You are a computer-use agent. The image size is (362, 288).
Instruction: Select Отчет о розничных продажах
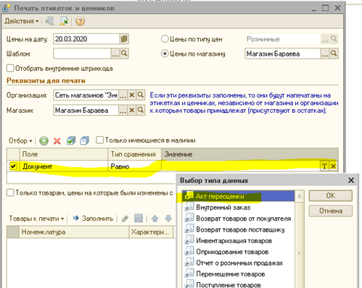[239, 263]
